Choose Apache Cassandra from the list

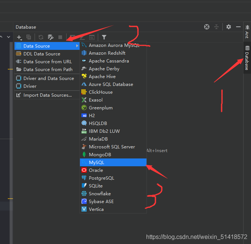[113, 61]
